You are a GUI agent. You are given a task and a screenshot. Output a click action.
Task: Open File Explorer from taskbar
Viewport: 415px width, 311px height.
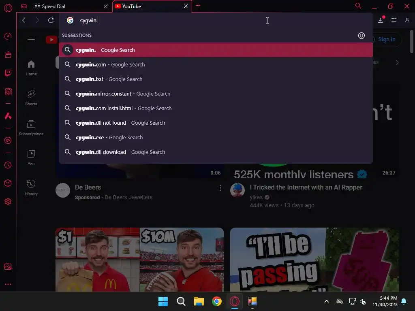coord(199,301)
